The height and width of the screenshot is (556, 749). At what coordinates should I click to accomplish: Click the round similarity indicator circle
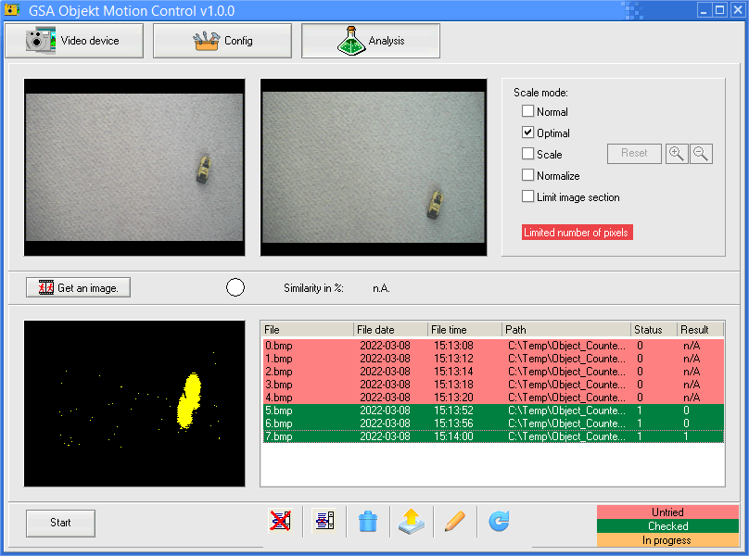pyautogui.click(x=235, y=287)
